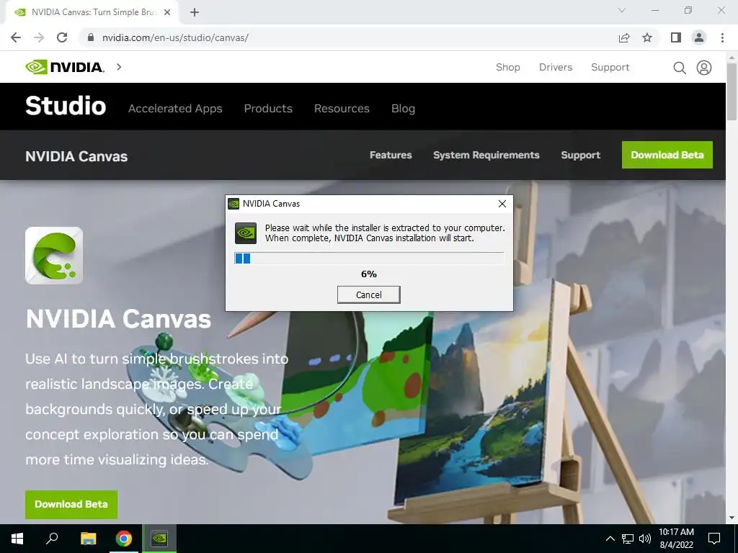This screenshot has height=553, width=738.
Task: Click the address bar URL
Action: (175, 37)
